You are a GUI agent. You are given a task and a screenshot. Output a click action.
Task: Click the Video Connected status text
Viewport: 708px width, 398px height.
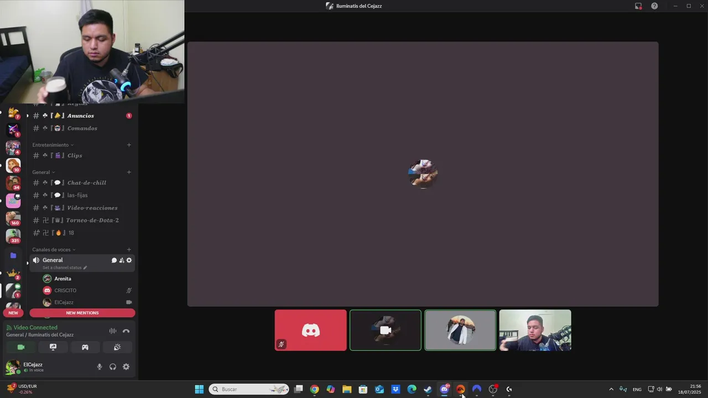pyautogui.click(x=35, y=327)
